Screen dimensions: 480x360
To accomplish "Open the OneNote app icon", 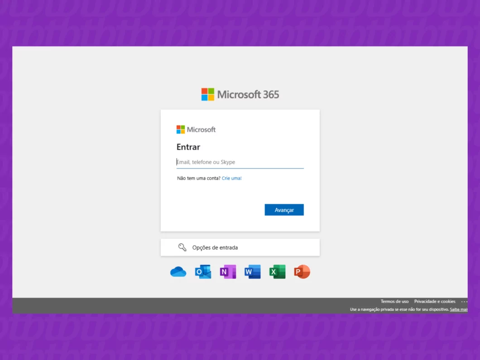I will 228,272.
